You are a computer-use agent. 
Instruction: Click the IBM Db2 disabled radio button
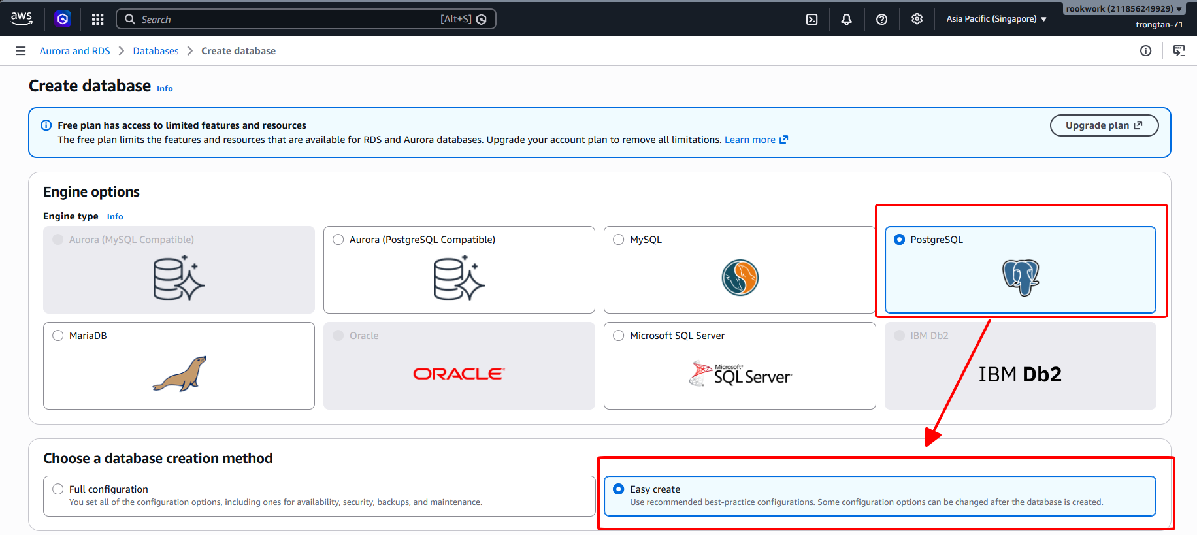click(x=899, y=336)
